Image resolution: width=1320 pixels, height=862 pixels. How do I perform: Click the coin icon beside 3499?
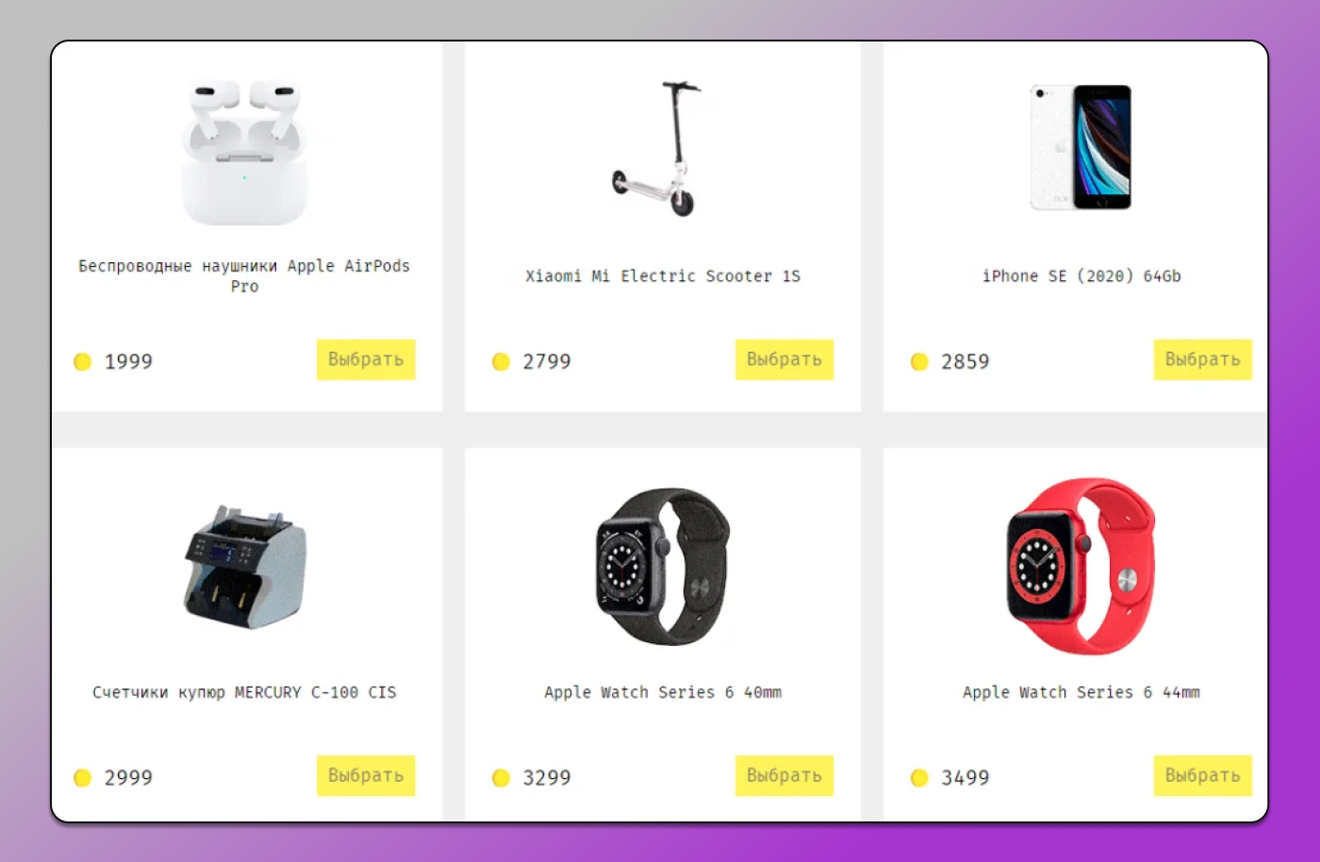919,777
